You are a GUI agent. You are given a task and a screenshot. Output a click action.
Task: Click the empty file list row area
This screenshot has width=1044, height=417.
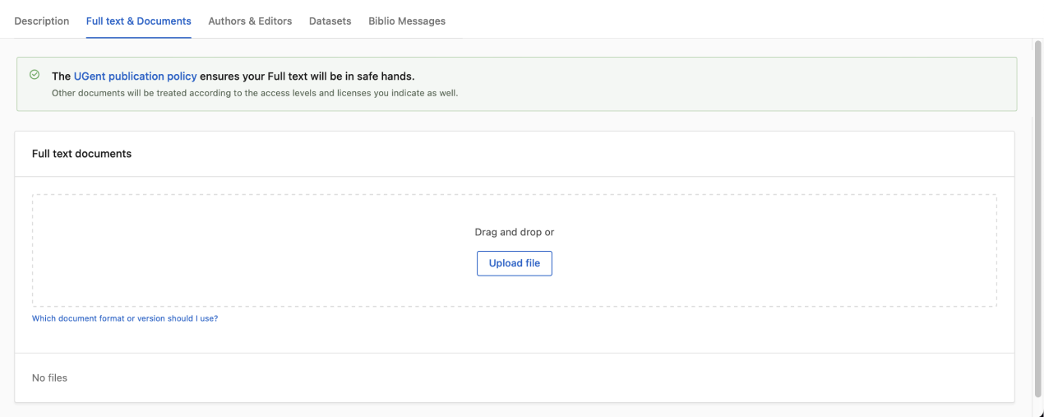[x=515, y=378]
